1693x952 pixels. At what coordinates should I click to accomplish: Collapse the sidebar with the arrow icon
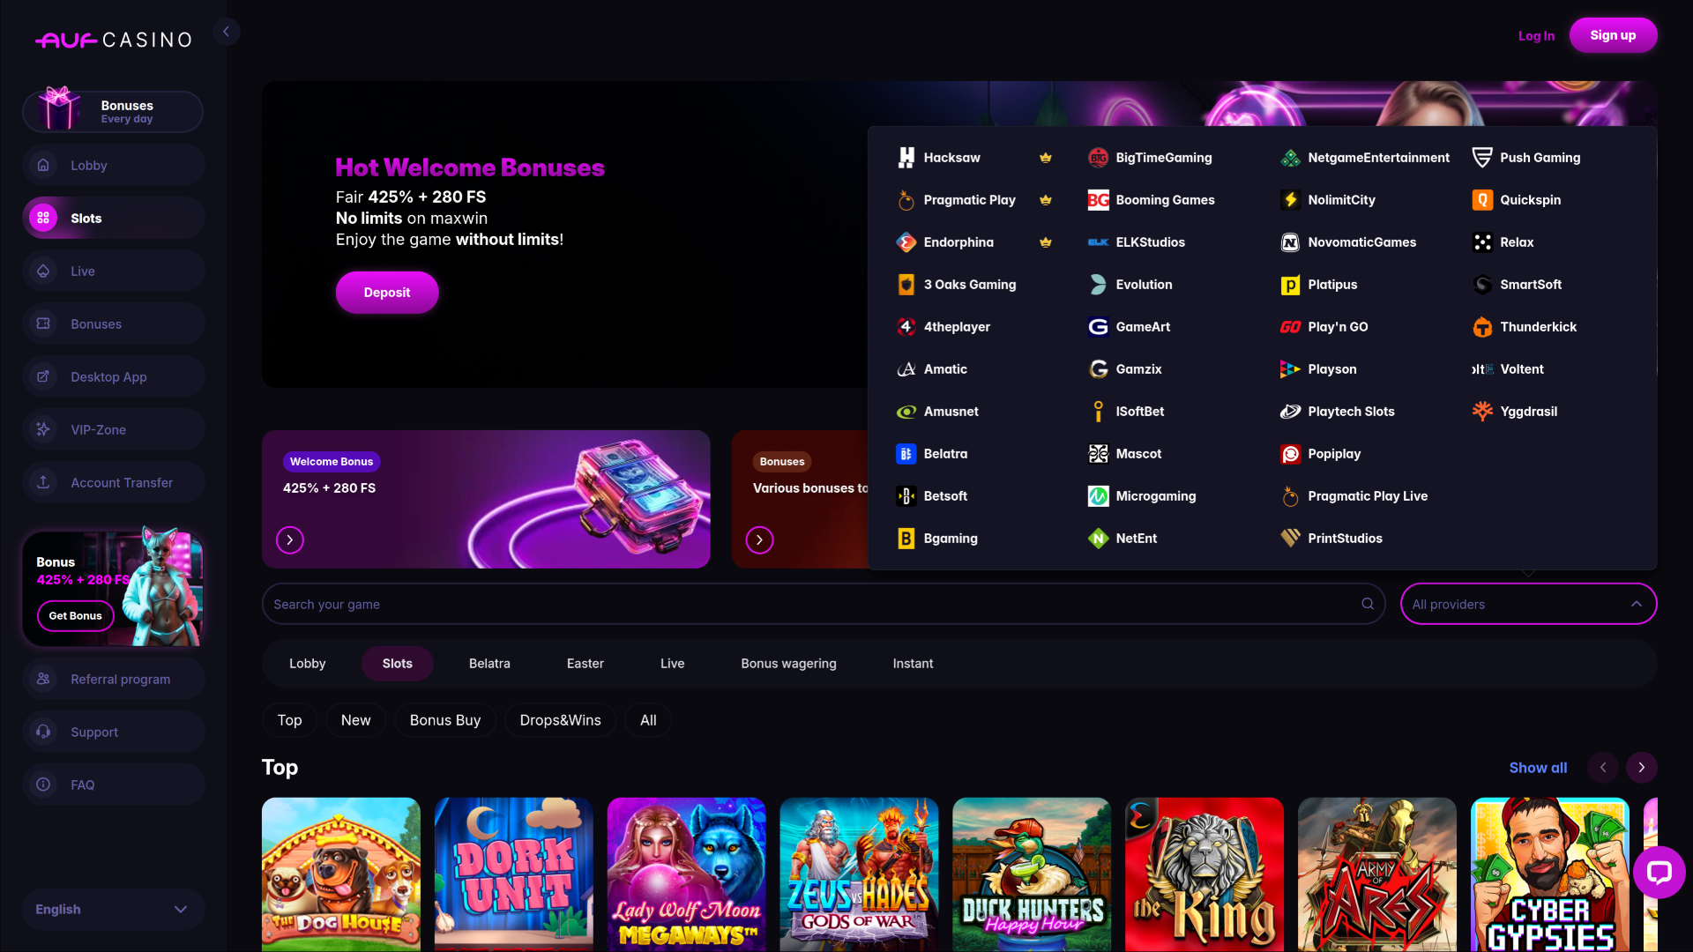(x=226, y=32)
